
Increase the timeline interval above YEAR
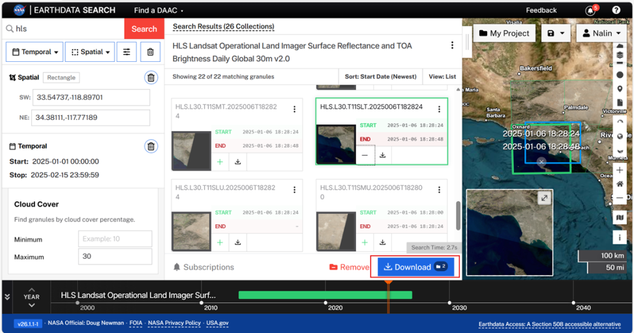pos(31,289)
